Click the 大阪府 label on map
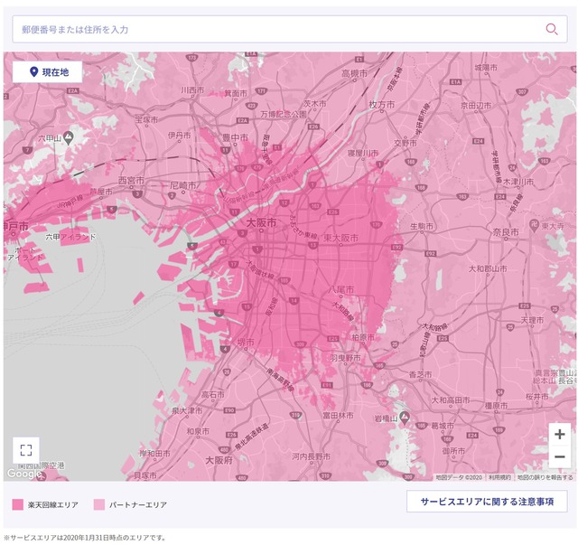 click(x=219, y=461)
